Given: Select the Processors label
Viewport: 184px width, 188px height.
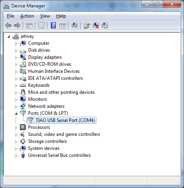Looking at the screenshot, I should (x=39, y=127).
